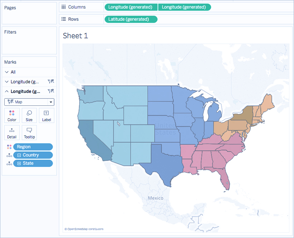The image size is (294, 238).
Task: Collapse the Country hierarchy minus box
Action: (19, 155)
